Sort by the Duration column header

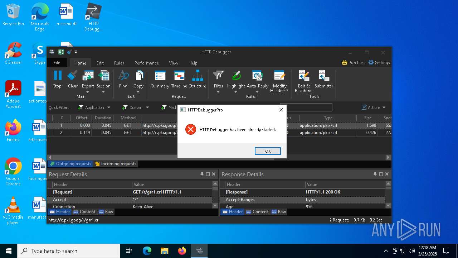coord(103,118)
